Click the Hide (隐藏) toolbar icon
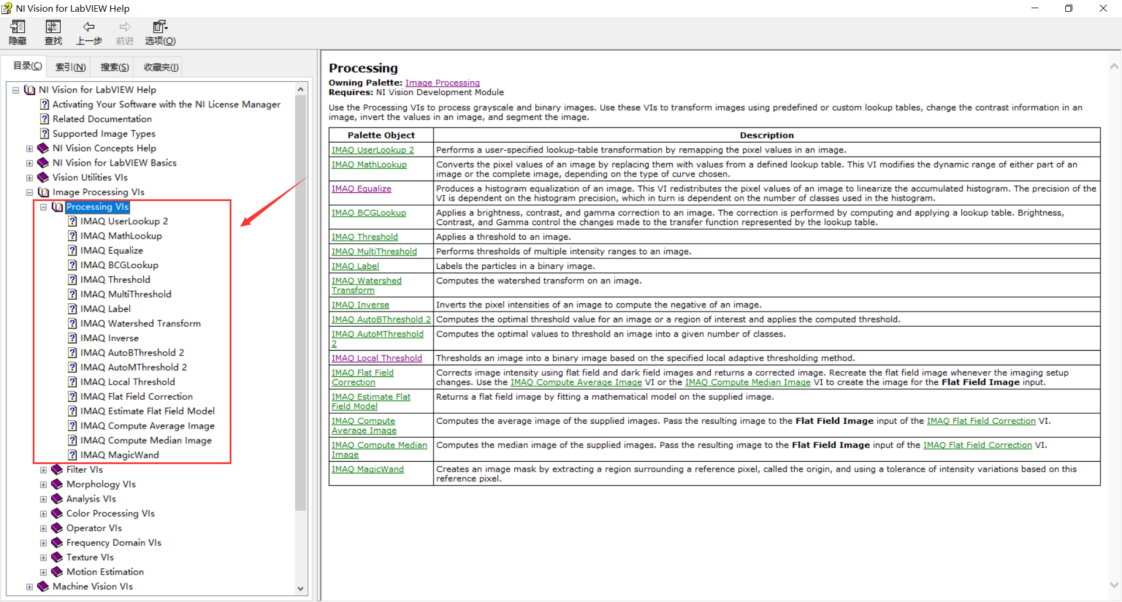The height and width of the screenshot is (602, 1122). click(18, 27)
